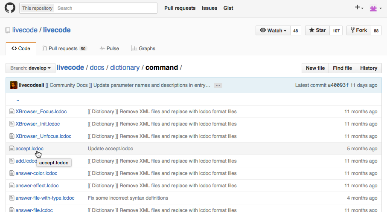Toggle the Watch repository button
This screenshot has height=212, width=387.
(273, 31)
